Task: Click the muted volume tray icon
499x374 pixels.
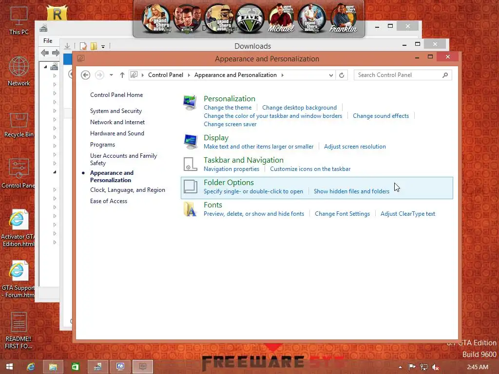Action: (435, 367)
